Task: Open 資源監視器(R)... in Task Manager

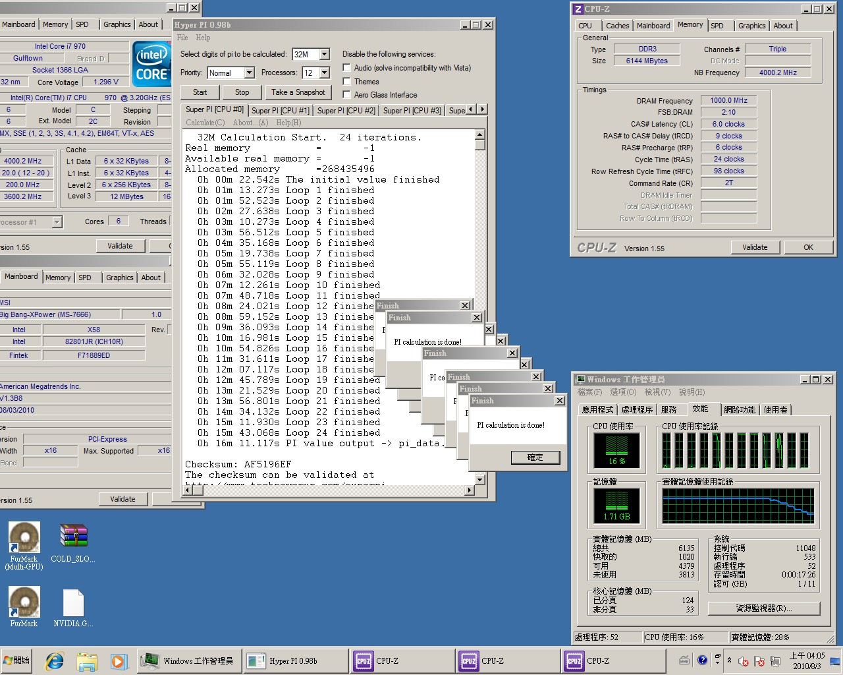Action: click(x=764, y=608)
